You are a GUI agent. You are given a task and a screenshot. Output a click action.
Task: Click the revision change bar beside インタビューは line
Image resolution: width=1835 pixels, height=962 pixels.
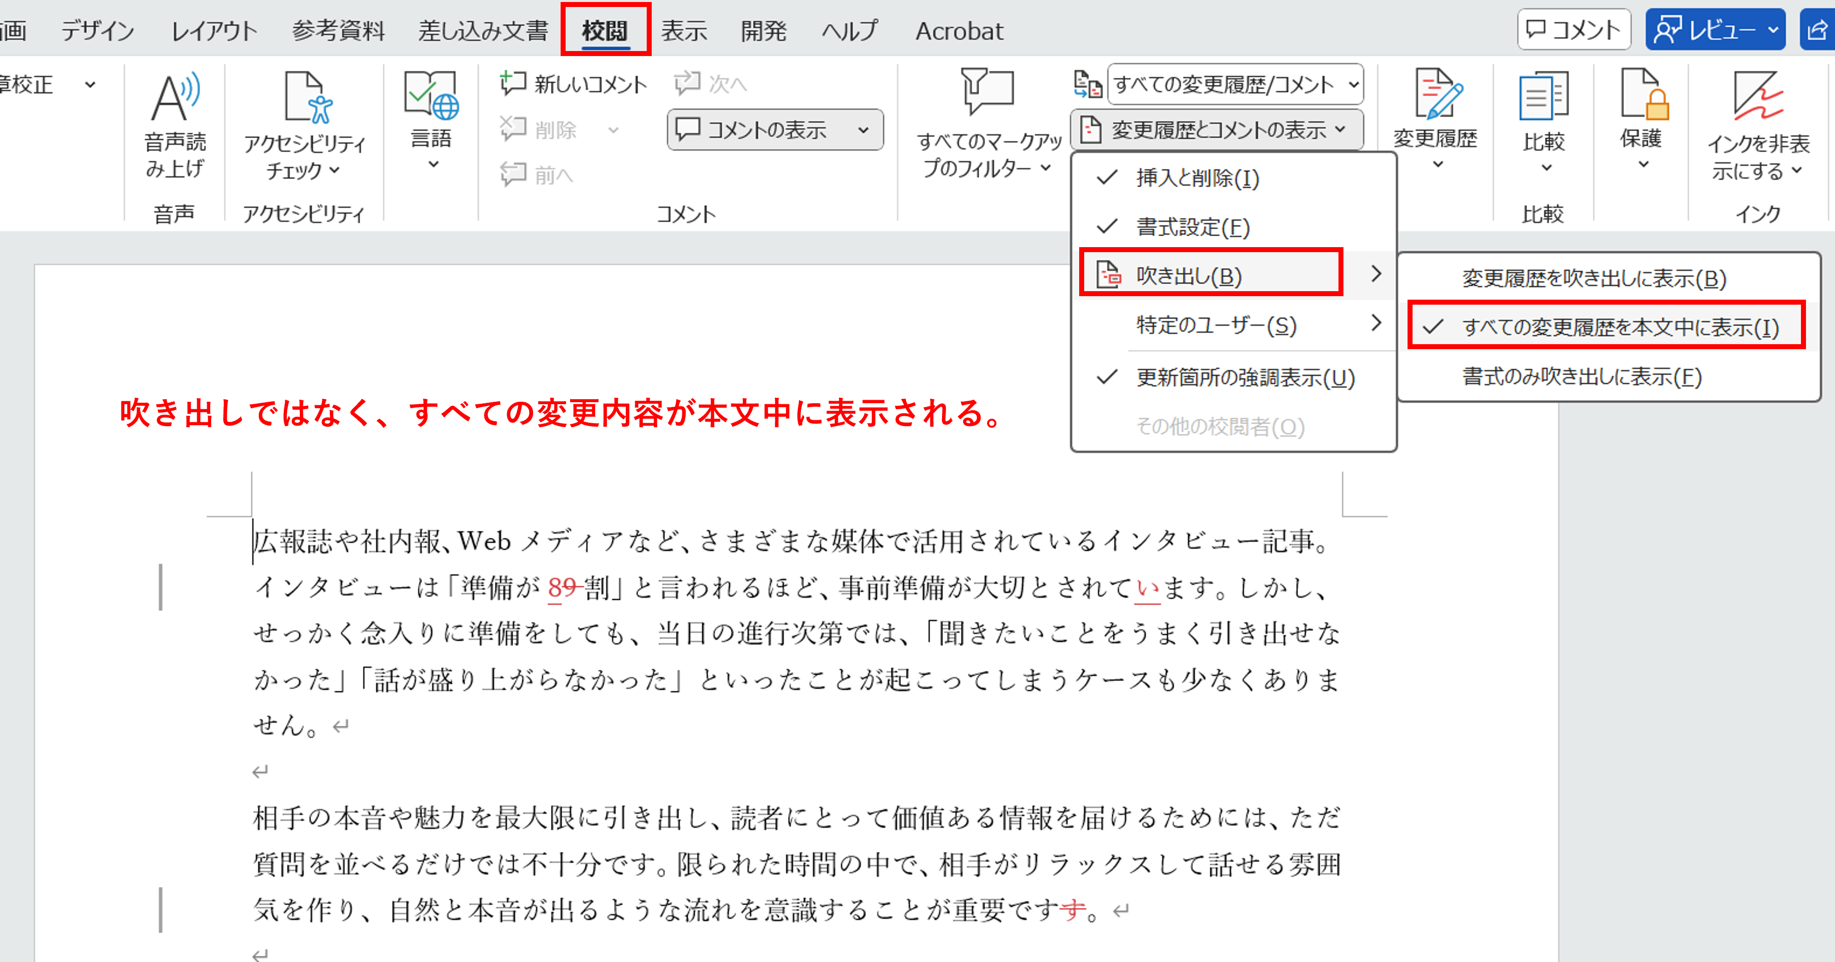(161, 587)
